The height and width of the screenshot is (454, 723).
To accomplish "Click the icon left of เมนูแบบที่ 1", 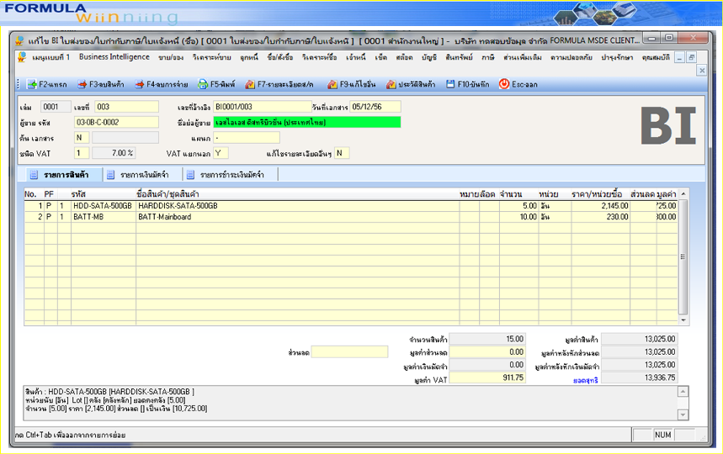I will (22, 57).
